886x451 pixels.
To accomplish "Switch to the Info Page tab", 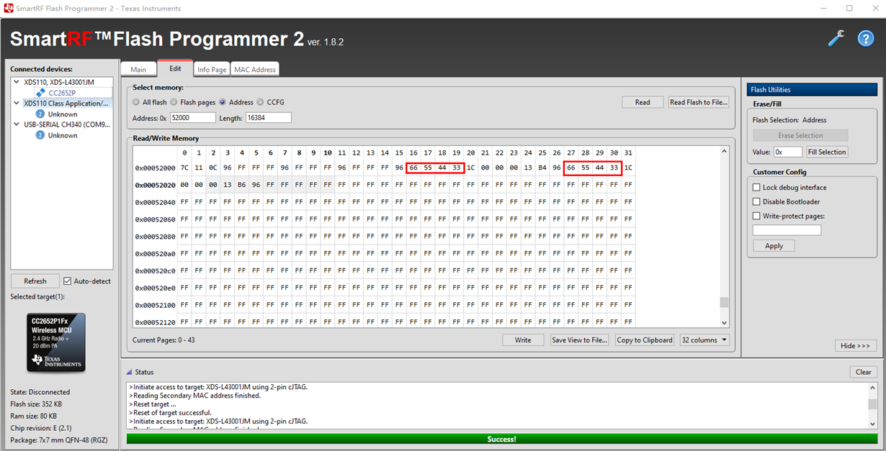I will (212, 69).
